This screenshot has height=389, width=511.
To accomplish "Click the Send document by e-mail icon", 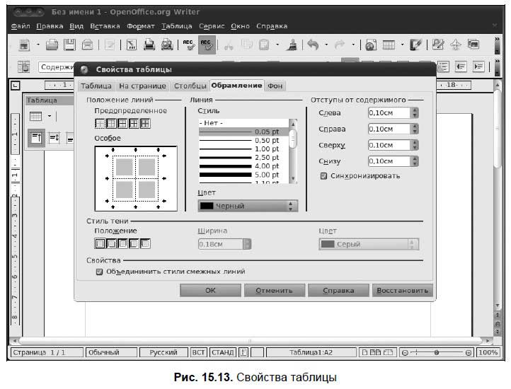I will pos(87,45).
